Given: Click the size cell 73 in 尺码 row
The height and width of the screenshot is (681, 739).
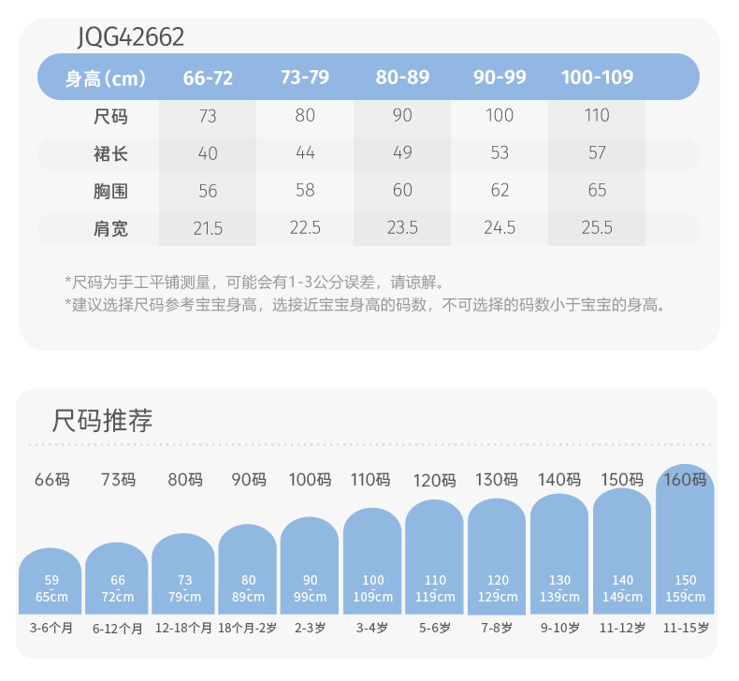Looking at the screenshot, I should pos(208,116).
